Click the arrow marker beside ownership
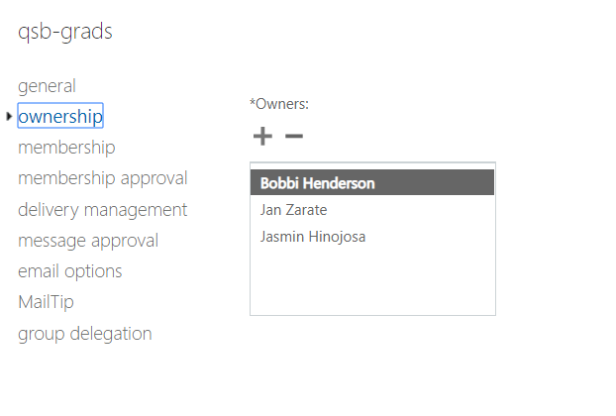Viewport: 616px width, 416px height. pyautogui.click(x=9, y=117)
